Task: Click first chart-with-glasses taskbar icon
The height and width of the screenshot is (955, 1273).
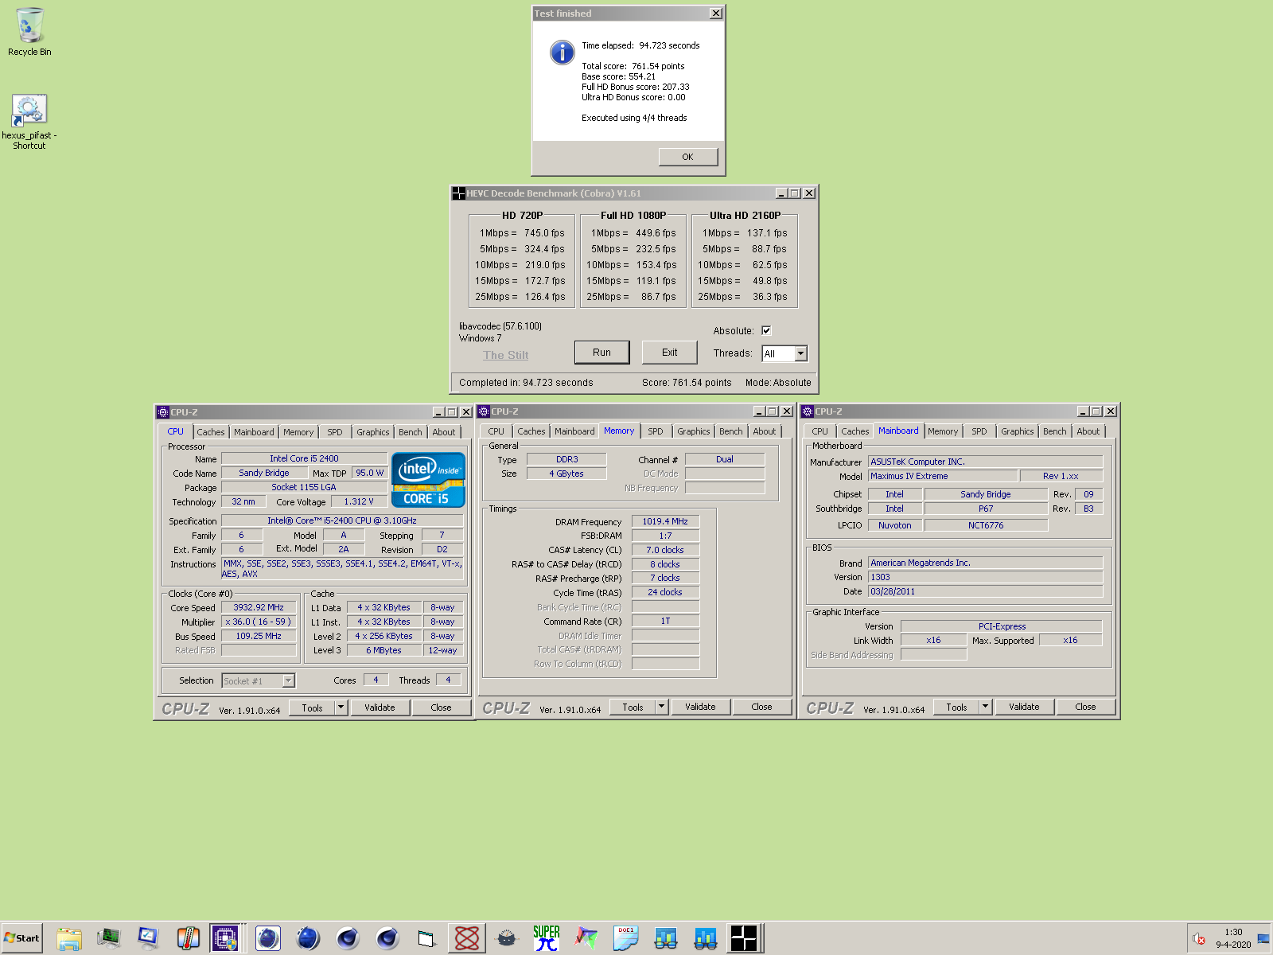Action: click(x=666, y=938)
